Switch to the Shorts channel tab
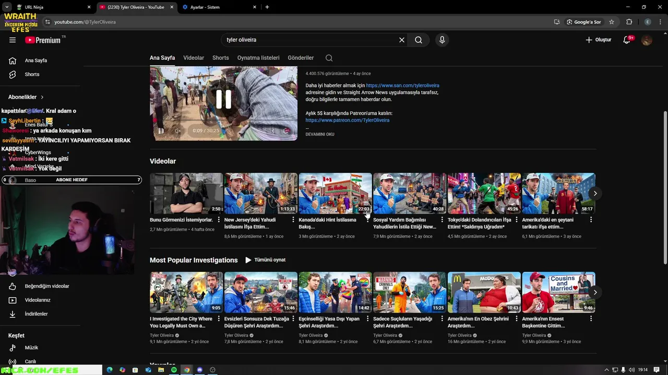Screen dimensions: 668x375 [221, 58]
